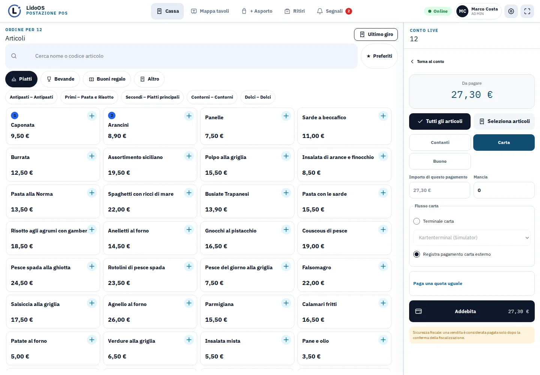The width and height of the screenshot is (540, 375).
Task: Add Spaghetti con ricci di mare plus icon
Action: click(x=189, y=193)
